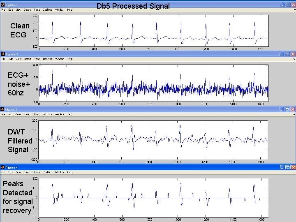Image resolution: width=296 pixels, height=222 pixels.
Task: Click the noisy ECG plot axes in Figure 2
Action: 154,83
